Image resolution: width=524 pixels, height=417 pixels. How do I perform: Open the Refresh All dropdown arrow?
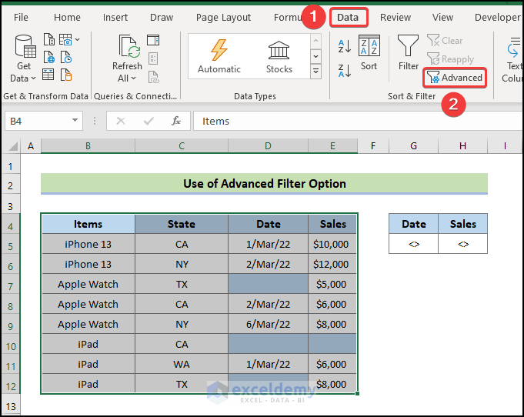pos(134,78)
